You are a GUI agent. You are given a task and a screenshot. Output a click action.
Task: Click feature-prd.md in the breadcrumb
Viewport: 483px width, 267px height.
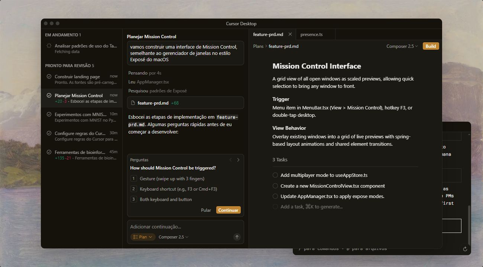coord(283,46)
